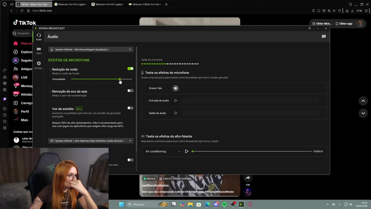This screenshot has height=209, width=371.
Task: Open the owilliandeoliveira username link
Action: 155,185
